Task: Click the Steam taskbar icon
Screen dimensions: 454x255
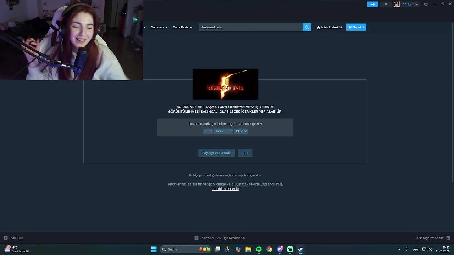Action: pyautogui.click(x=300, y=249)
